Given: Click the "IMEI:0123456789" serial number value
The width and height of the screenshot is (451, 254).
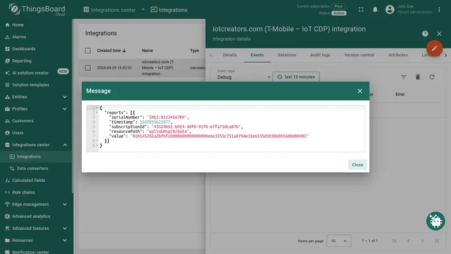Looking at the screenshot, I should [166, 117].
